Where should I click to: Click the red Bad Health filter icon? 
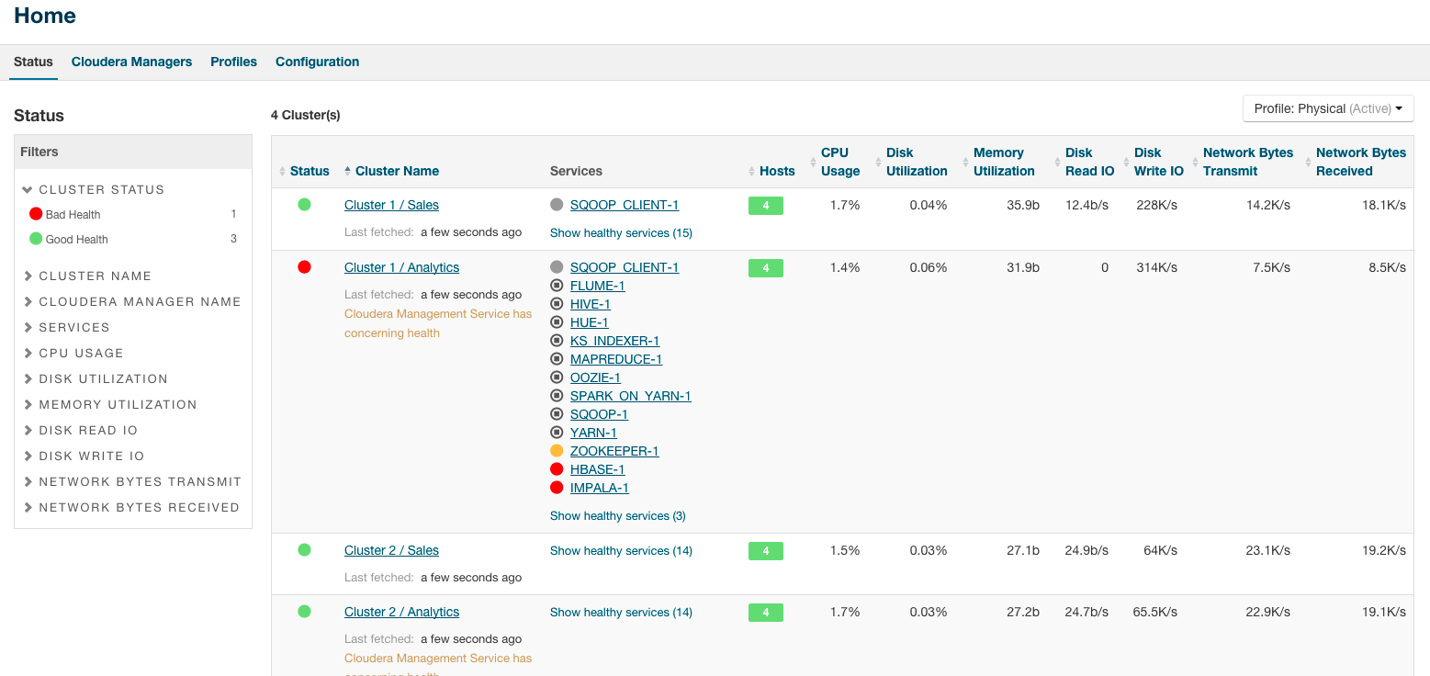click(36, 214)
